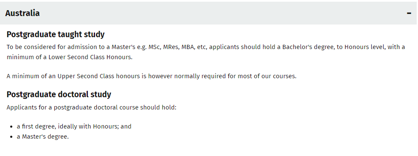This screenshot has width=418, height=156.
Task: Click the sentence Applicants for a postgraduate doctoral course
Action: (x=91, y=108)
